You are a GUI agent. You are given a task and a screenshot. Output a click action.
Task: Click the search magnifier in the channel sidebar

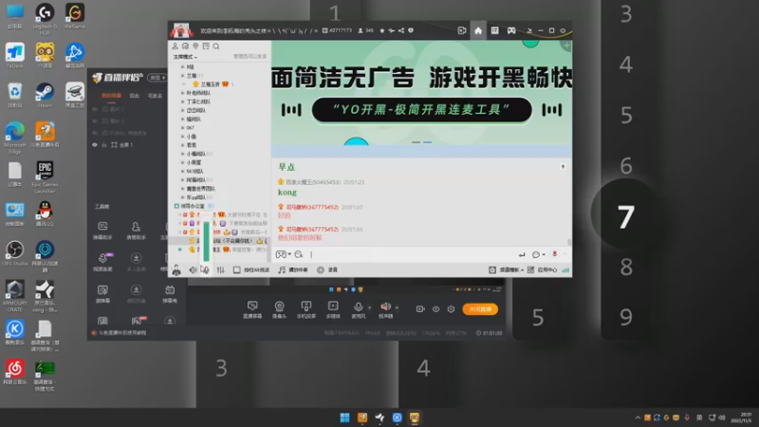coord(216,46)
